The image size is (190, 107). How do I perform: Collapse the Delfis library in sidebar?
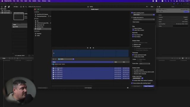1,9
